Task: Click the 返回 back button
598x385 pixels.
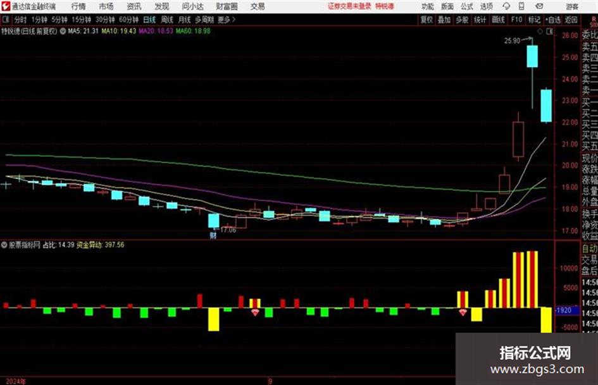Action: (571, 20)
